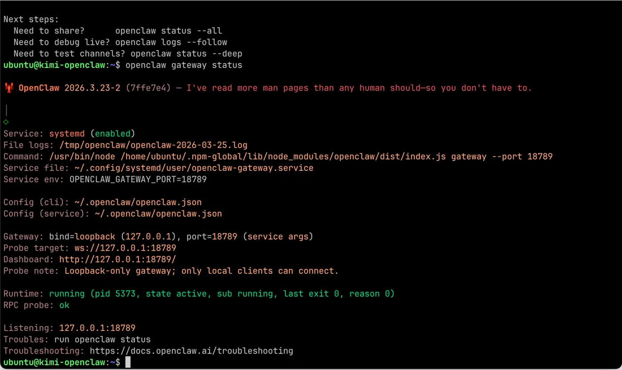
Task: Click the green "enabled" service status
Action: click(113, 134)
